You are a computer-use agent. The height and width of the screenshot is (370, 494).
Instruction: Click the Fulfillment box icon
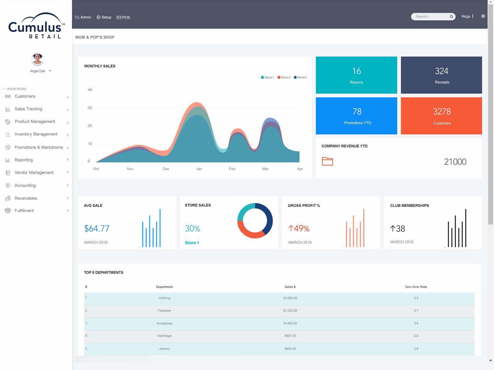8,211
